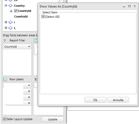Collapse the CountryId hierarchy node
This screenshot has height=124, width=139.
click(x=11, y=11)
